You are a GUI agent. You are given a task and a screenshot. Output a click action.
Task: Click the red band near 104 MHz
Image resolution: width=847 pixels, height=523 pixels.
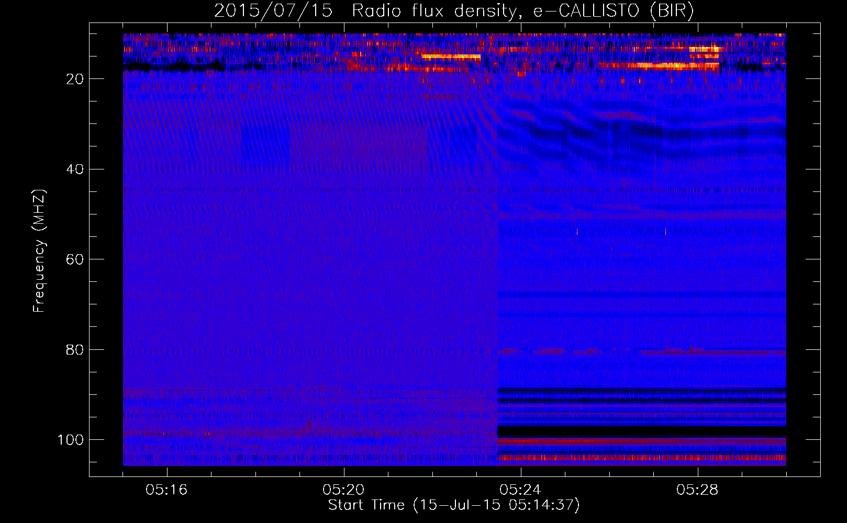pos(642,458)
